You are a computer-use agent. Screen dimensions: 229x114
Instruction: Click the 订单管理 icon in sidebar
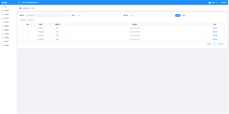[2, 34]
